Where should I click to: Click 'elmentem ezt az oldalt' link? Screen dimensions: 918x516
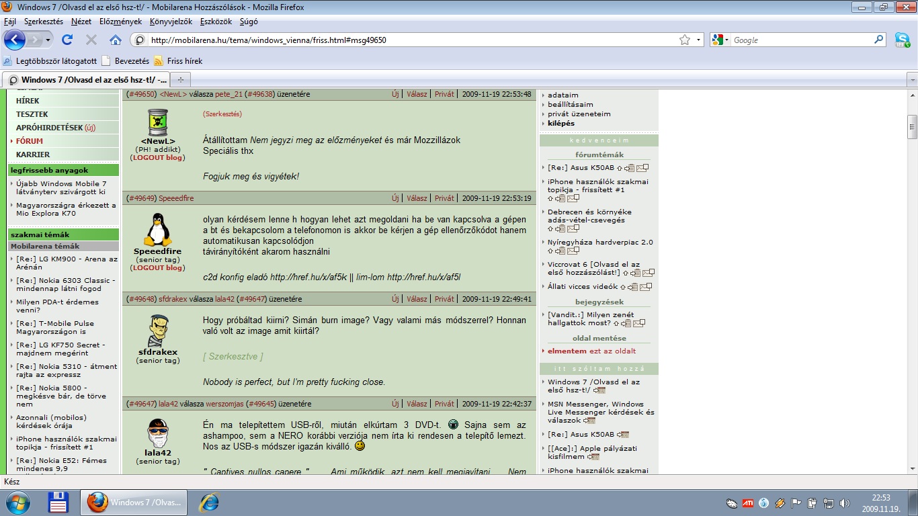tap(591, 351)
